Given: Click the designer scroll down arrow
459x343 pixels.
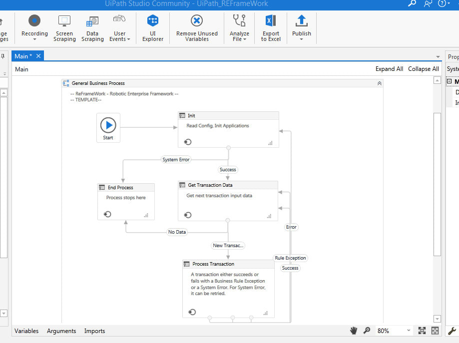Looking at the screenshot, I should (437, 319).
